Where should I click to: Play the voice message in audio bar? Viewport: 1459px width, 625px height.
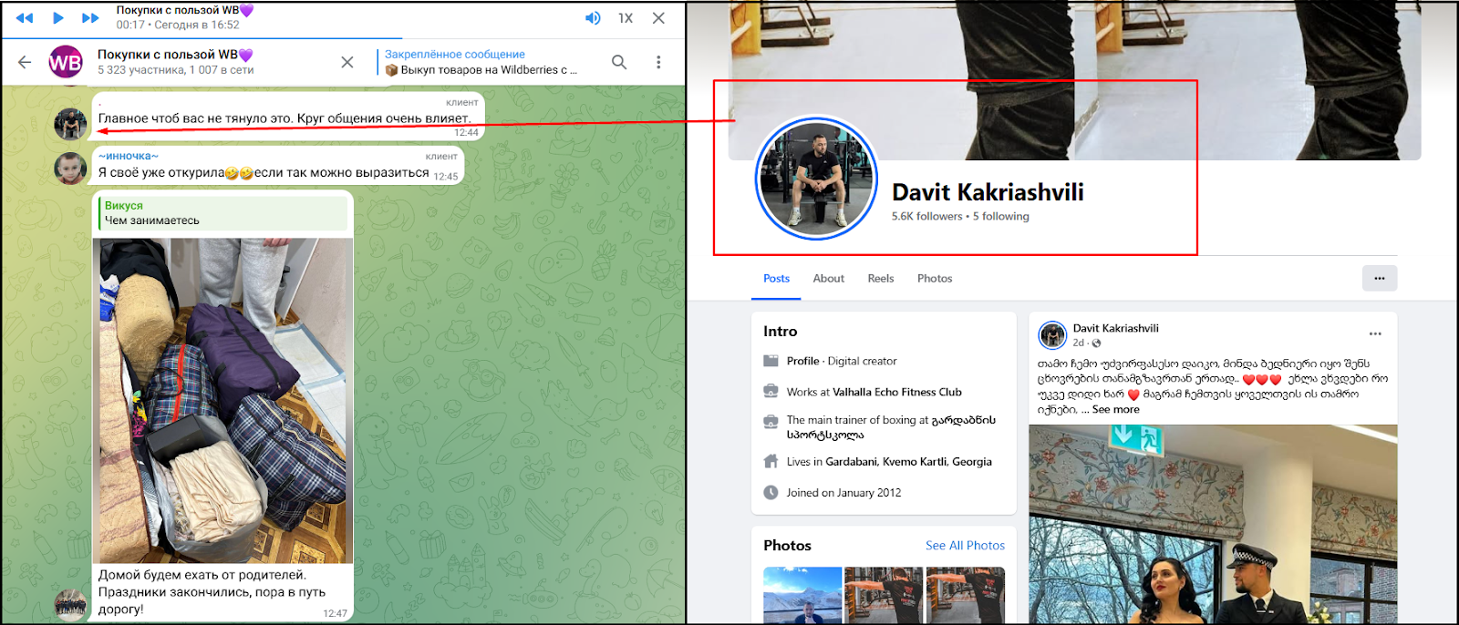point(57,18)
